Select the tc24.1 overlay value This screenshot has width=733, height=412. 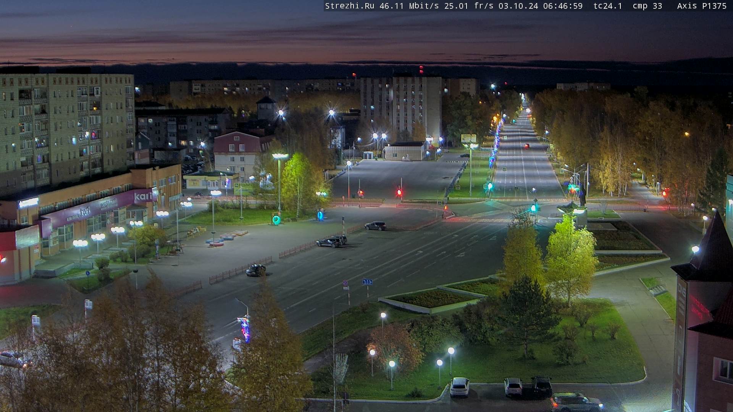[608, 6]
